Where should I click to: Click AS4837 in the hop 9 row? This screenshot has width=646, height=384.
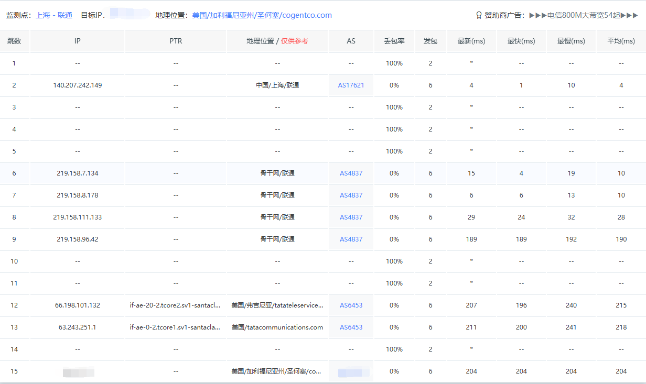point(351,239)
